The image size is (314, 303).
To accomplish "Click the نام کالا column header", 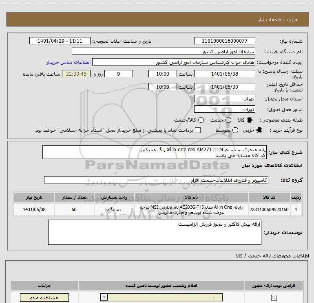I will [x=191, y=197].
